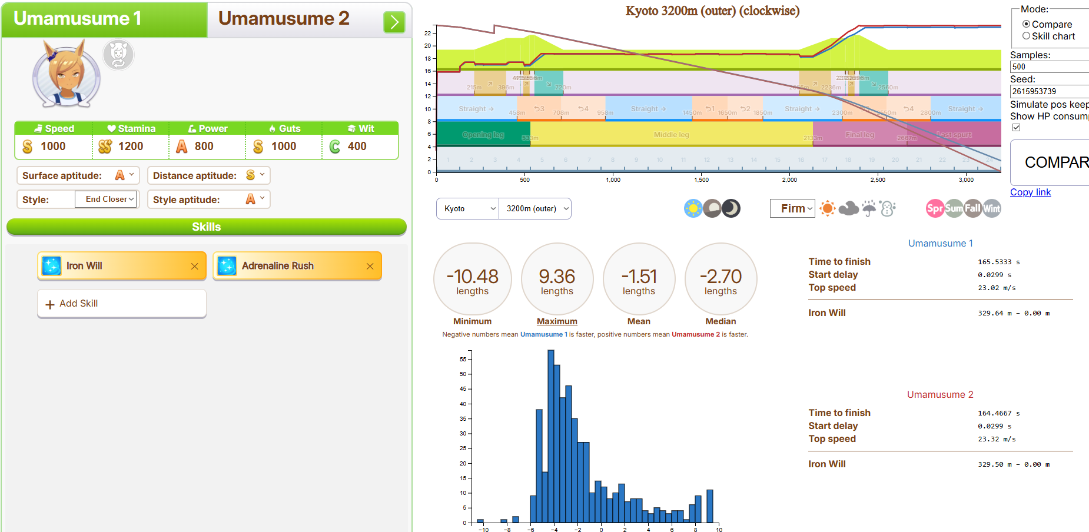The image size is (1089, 532).
Task: Select the night moon icon
Action: click(x=731, y=208)
